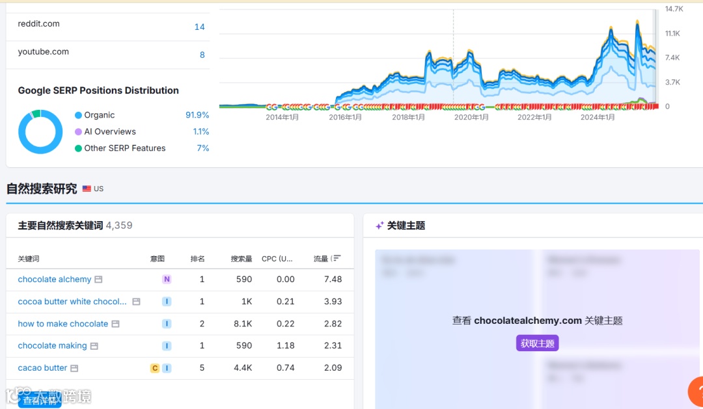Sort by 流量 column header
The height and width of the screenshot is (409, 703).
tap(320, 259)
